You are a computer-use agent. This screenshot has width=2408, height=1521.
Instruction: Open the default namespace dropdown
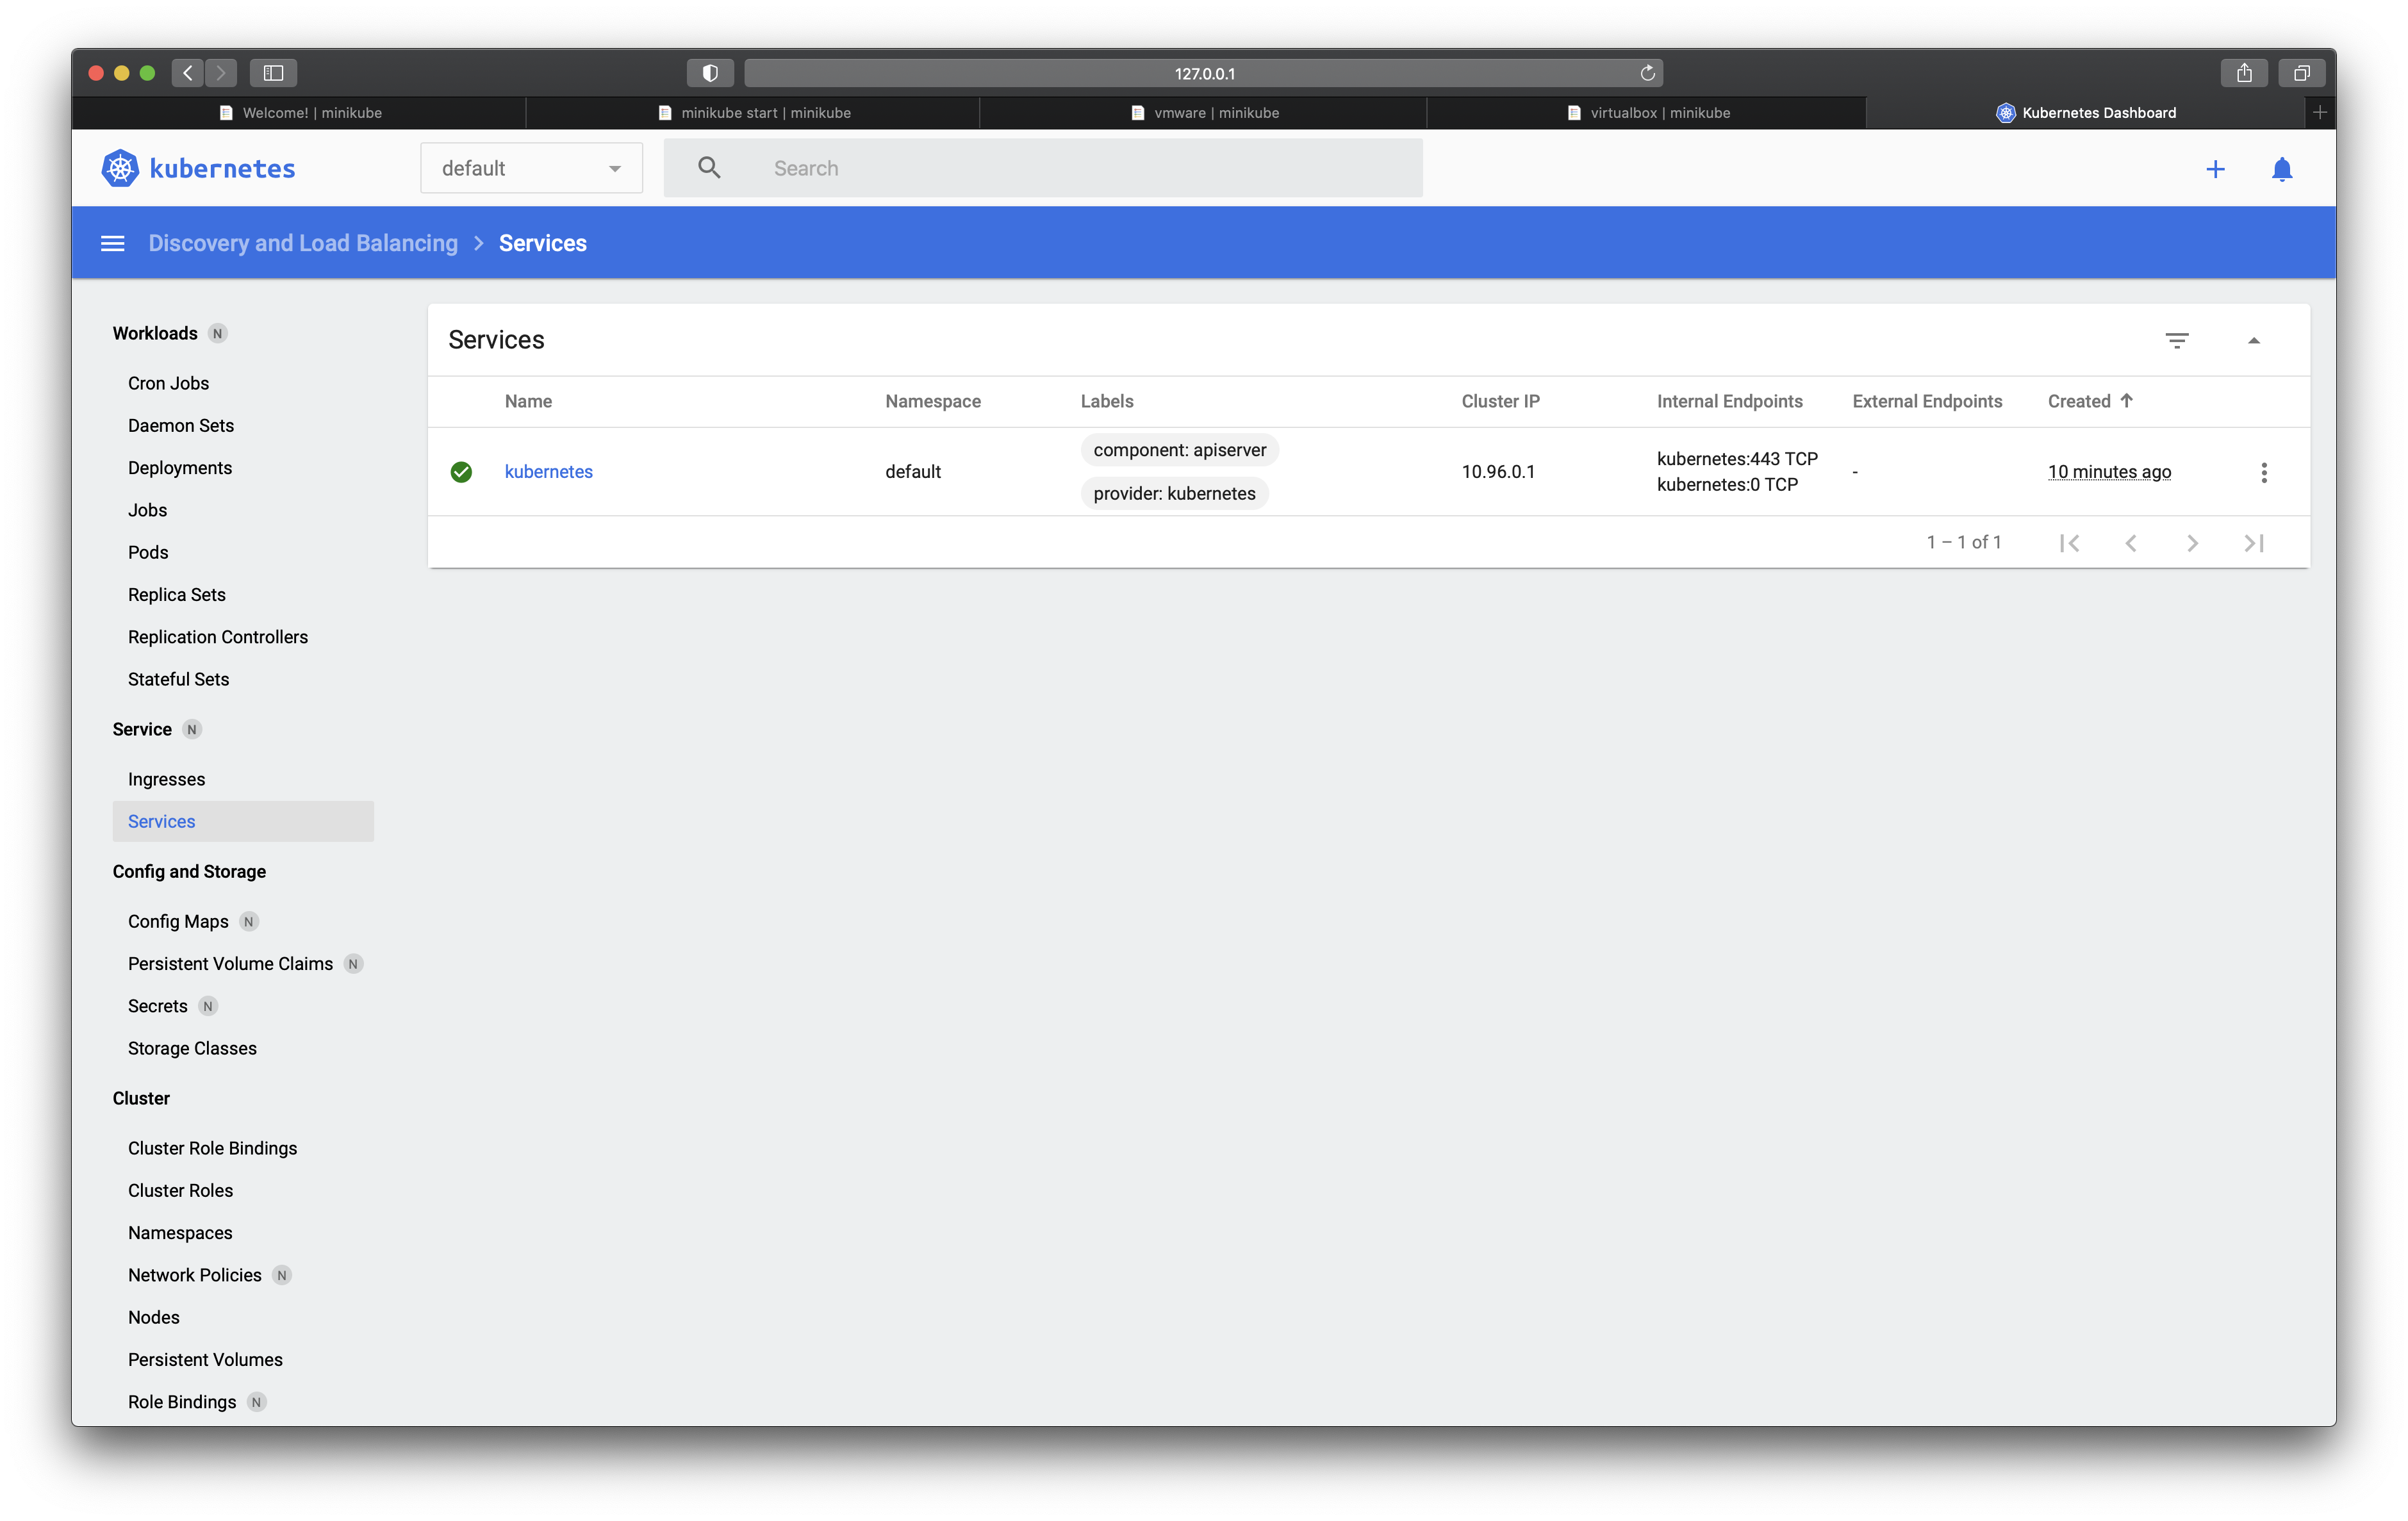pyautogui.click(x=531, y=168)
